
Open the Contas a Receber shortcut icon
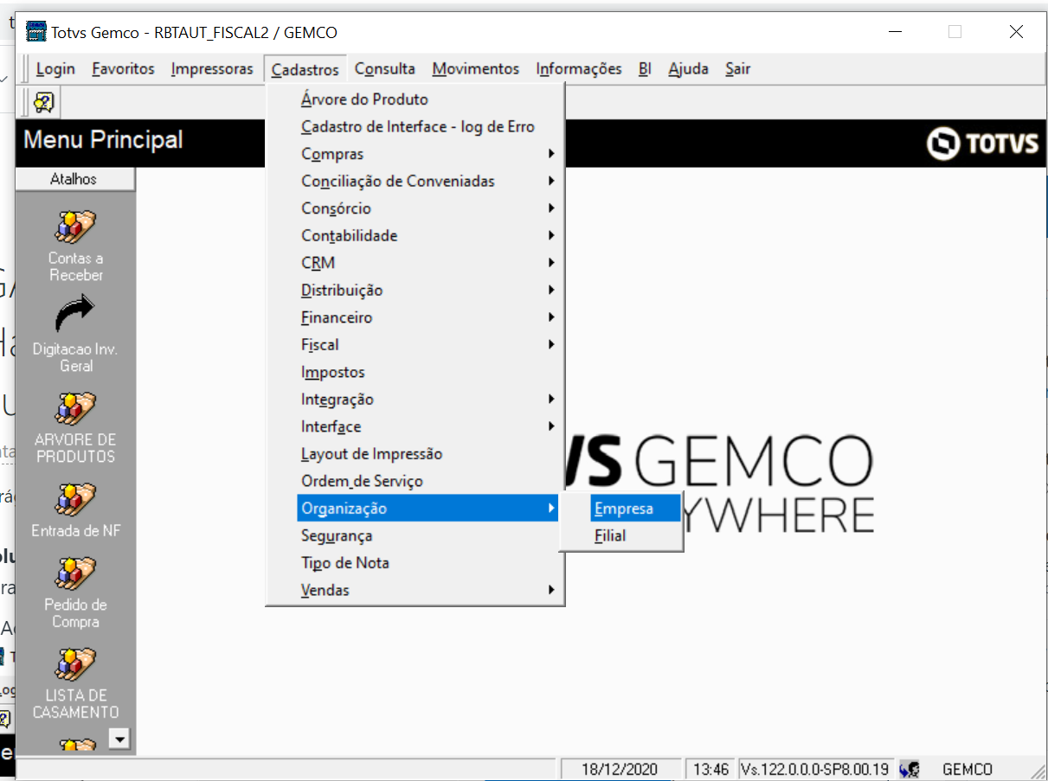[x=75, y=227]
